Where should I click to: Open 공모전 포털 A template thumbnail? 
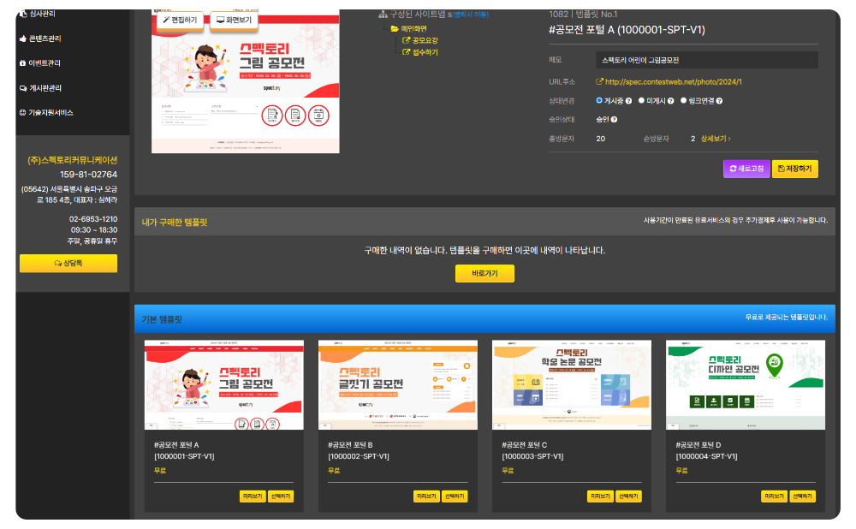(x=223, y=385)
